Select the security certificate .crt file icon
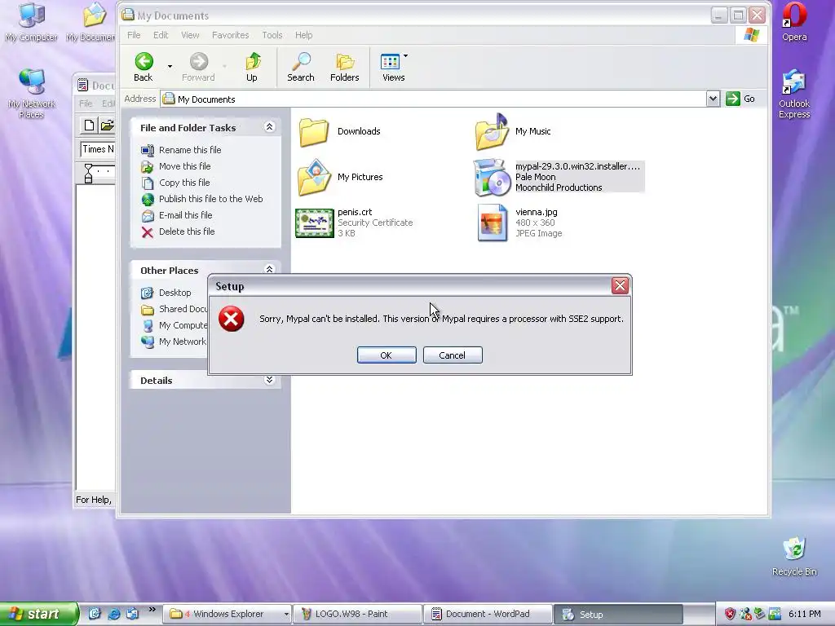 tap(314, 223)
